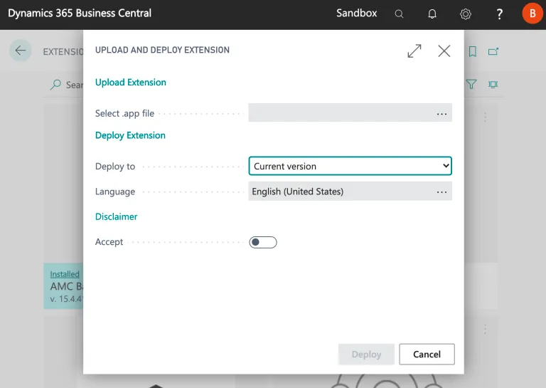Click the bookmark icon behind dialog
Viewport: 546px width, 388px height.
pos(473,51)
